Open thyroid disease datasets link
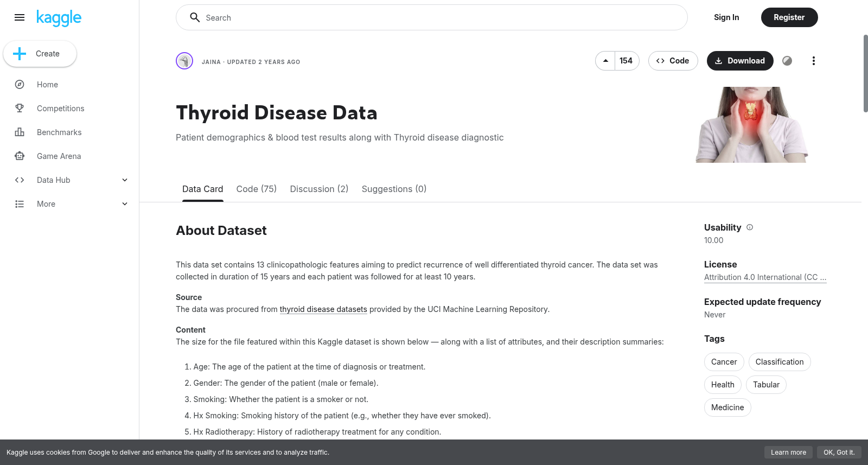868x465 pixels. click(x=323, y=309)
